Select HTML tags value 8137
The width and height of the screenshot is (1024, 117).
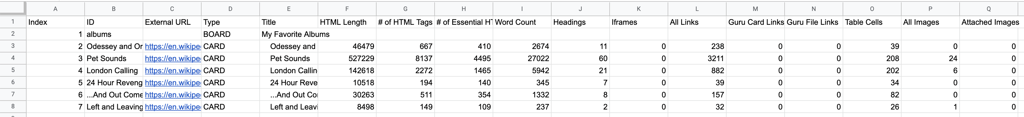click(405, 58)
